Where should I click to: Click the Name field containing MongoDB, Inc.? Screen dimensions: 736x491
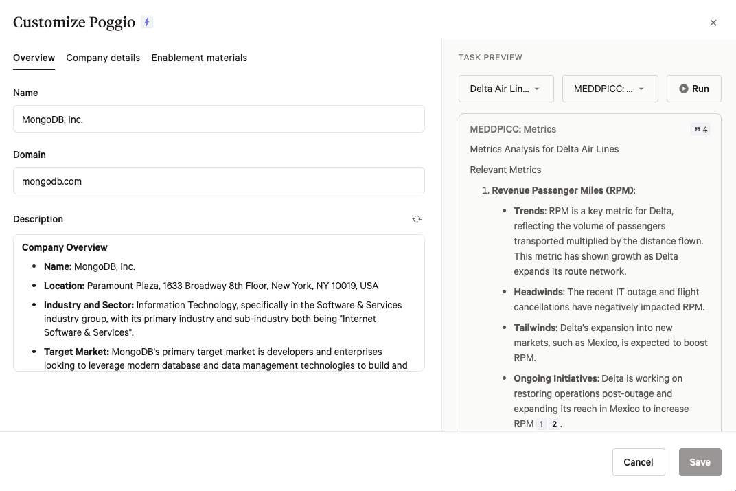click(x=218, y=119)
